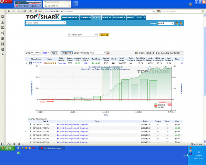
Task: Open the password wand key icon
Action: coord(19,11)
